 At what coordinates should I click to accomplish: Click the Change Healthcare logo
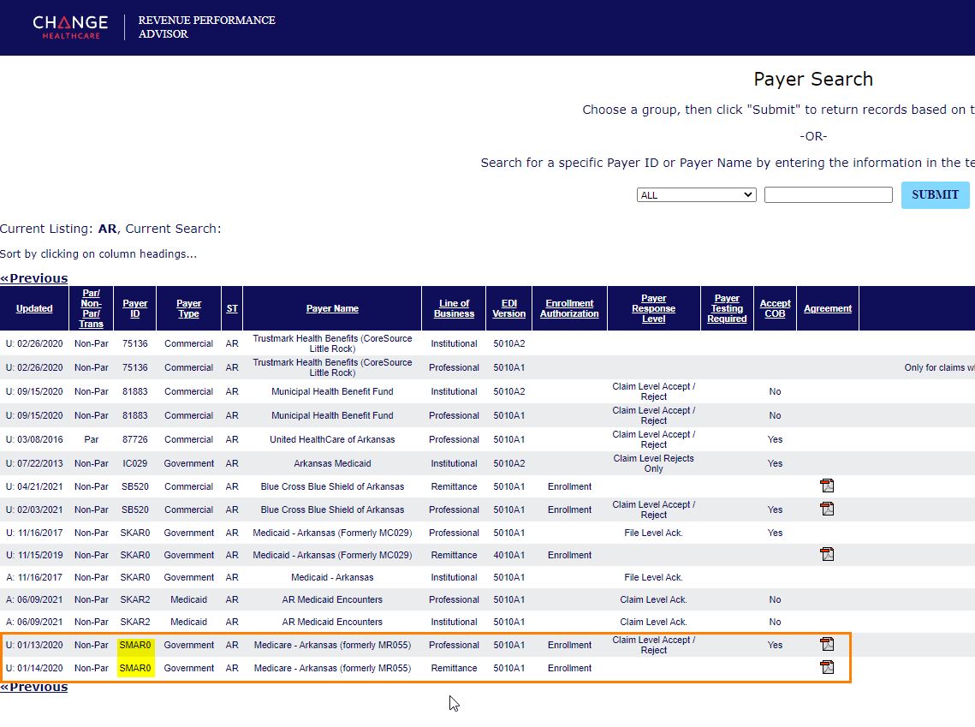(70, 27)
